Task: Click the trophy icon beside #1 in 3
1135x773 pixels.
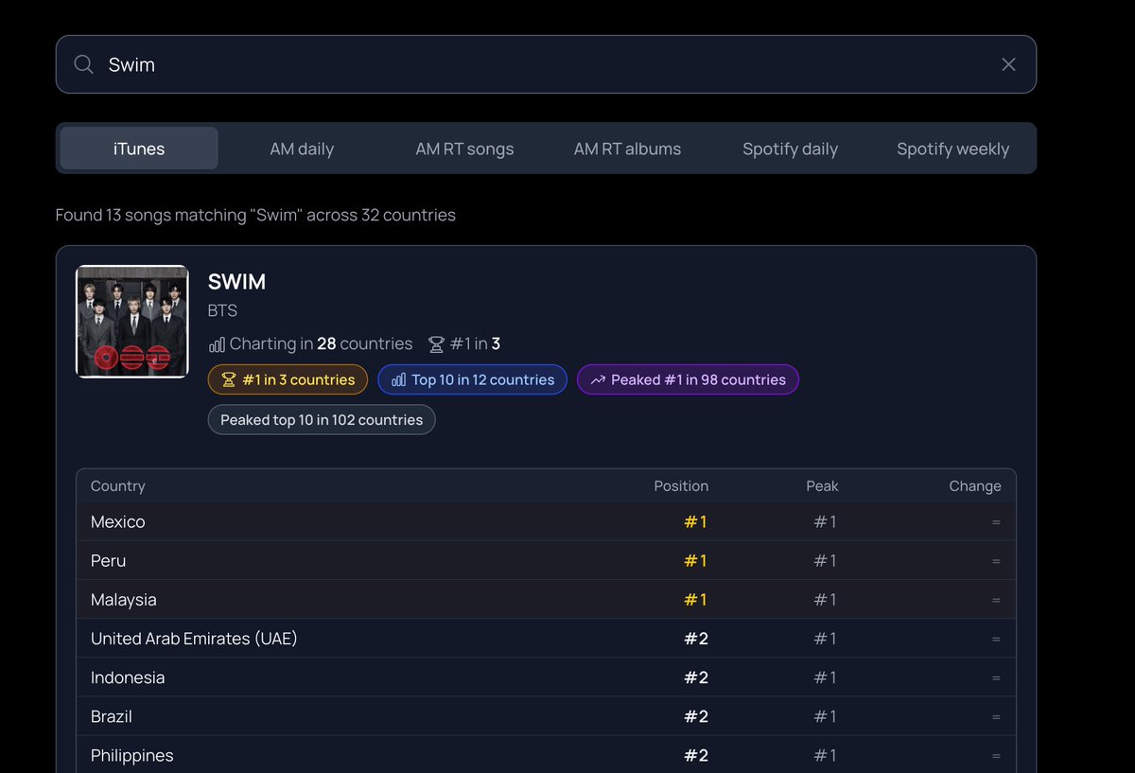Action: point(436,344)
